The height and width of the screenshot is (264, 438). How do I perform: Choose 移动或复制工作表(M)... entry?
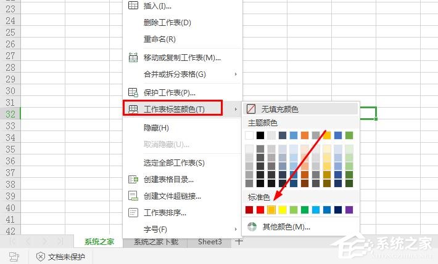pos(182,58)
